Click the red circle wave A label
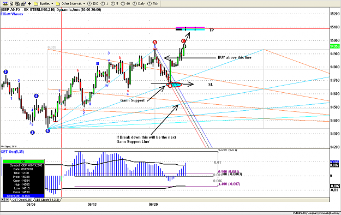Viewport: 341px width, 215px height. click(154, 42)
